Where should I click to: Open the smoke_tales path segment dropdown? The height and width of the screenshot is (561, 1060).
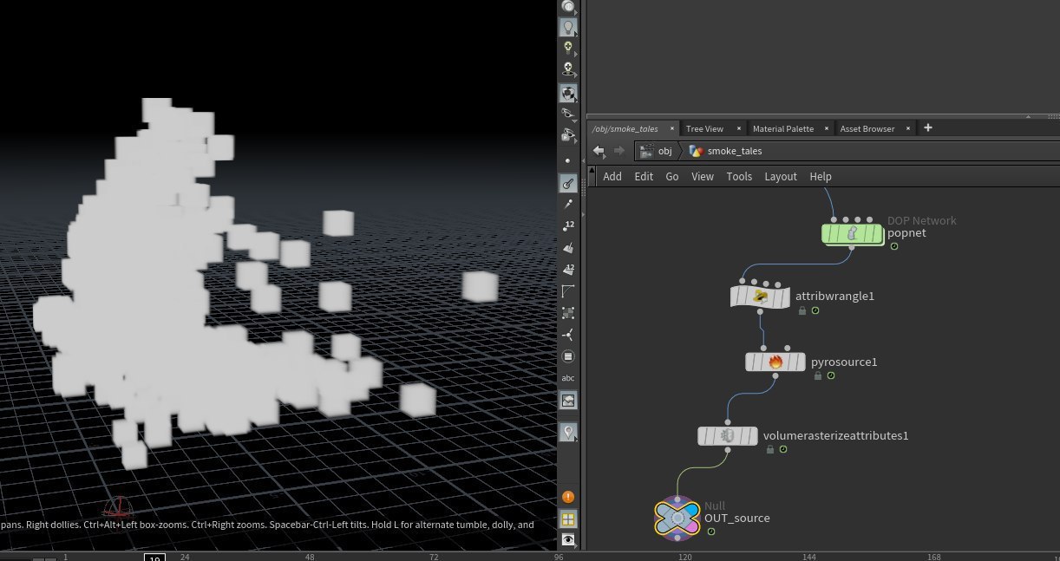coord(734,151)
